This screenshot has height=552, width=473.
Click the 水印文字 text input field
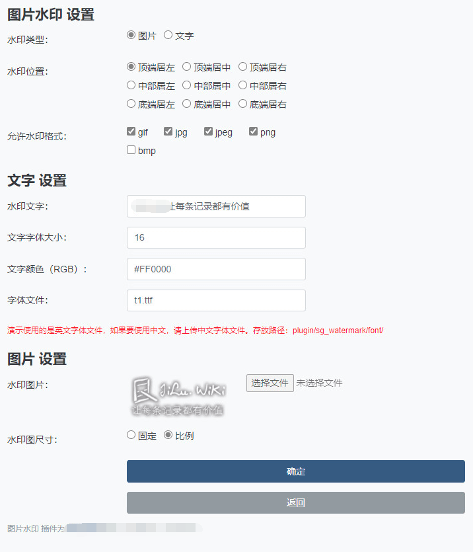pos(216,206)
